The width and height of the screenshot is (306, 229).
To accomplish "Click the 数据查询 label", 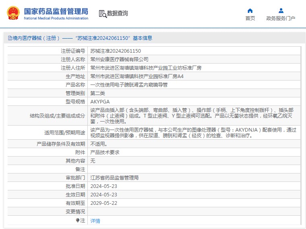I will pos(118,13).
